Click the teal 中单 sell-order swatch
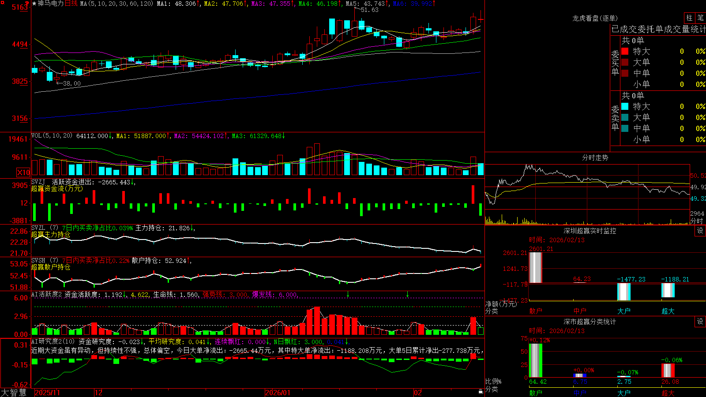This screenshot has height=397, width=706. (x=625, y=128)
